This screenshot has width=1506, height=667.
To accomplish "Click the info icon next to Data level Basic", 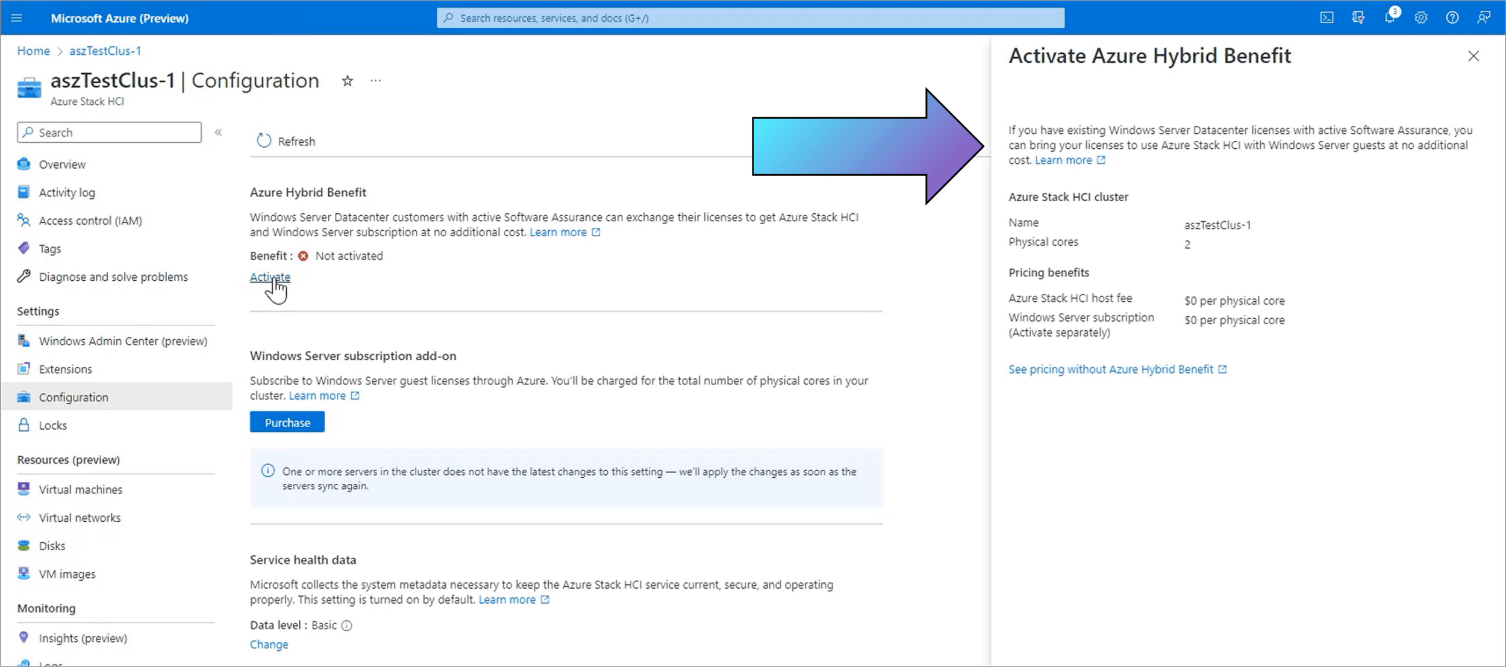I will (x=347, y=625).
